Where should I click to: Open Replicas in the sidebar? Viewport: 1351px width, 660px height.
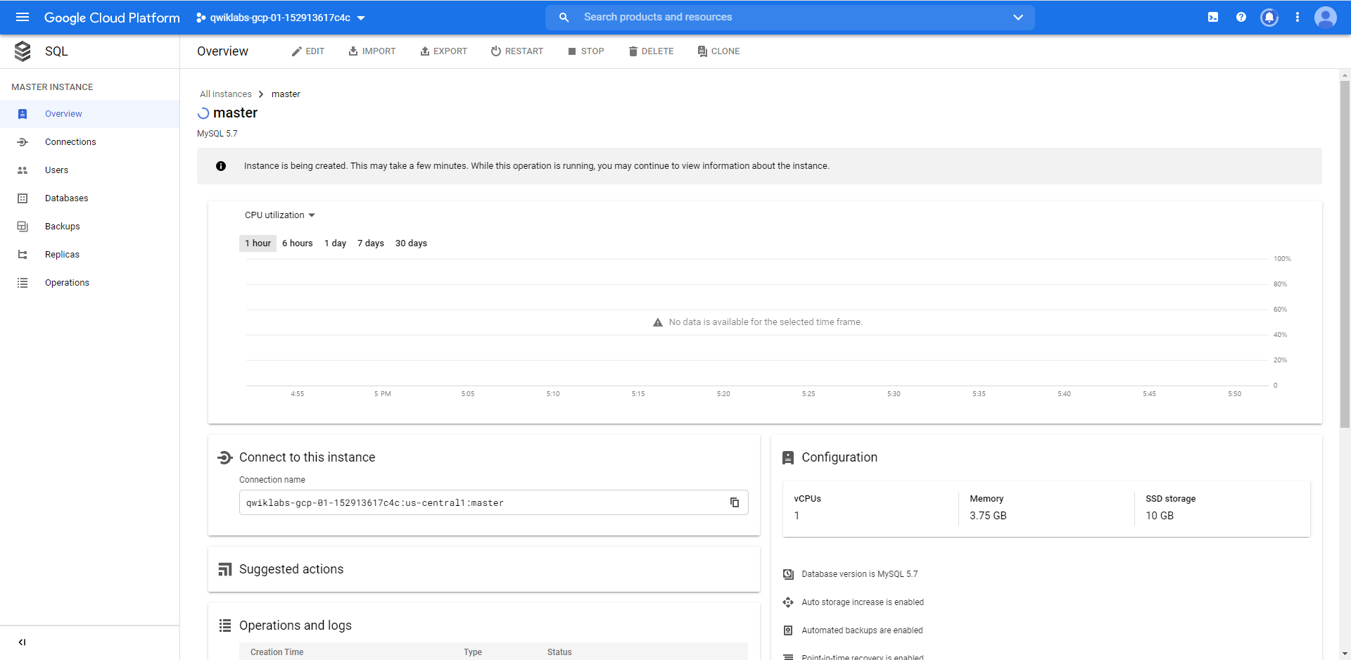coord(89,255)
